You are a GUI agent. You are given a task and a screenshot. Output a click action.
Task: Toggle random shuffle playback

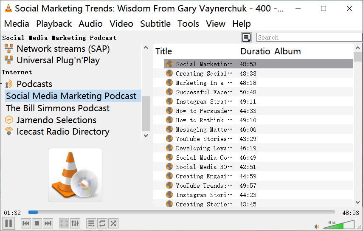click(113, 223)
